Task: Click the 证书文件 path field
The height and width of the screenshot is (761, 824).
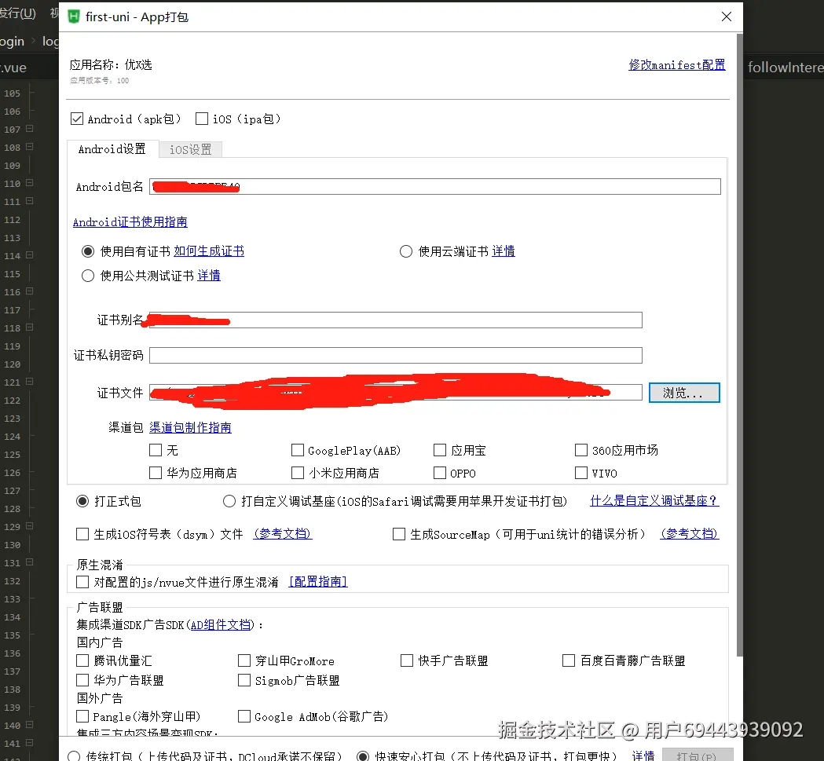Action: 396,393
